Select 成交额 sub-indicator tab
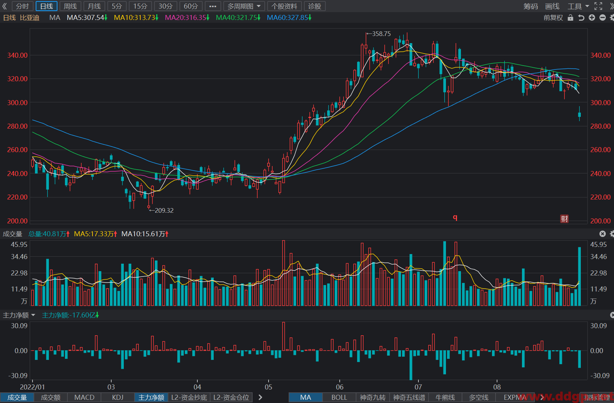Screen dimensions: 614x403 tap(51, 397)
